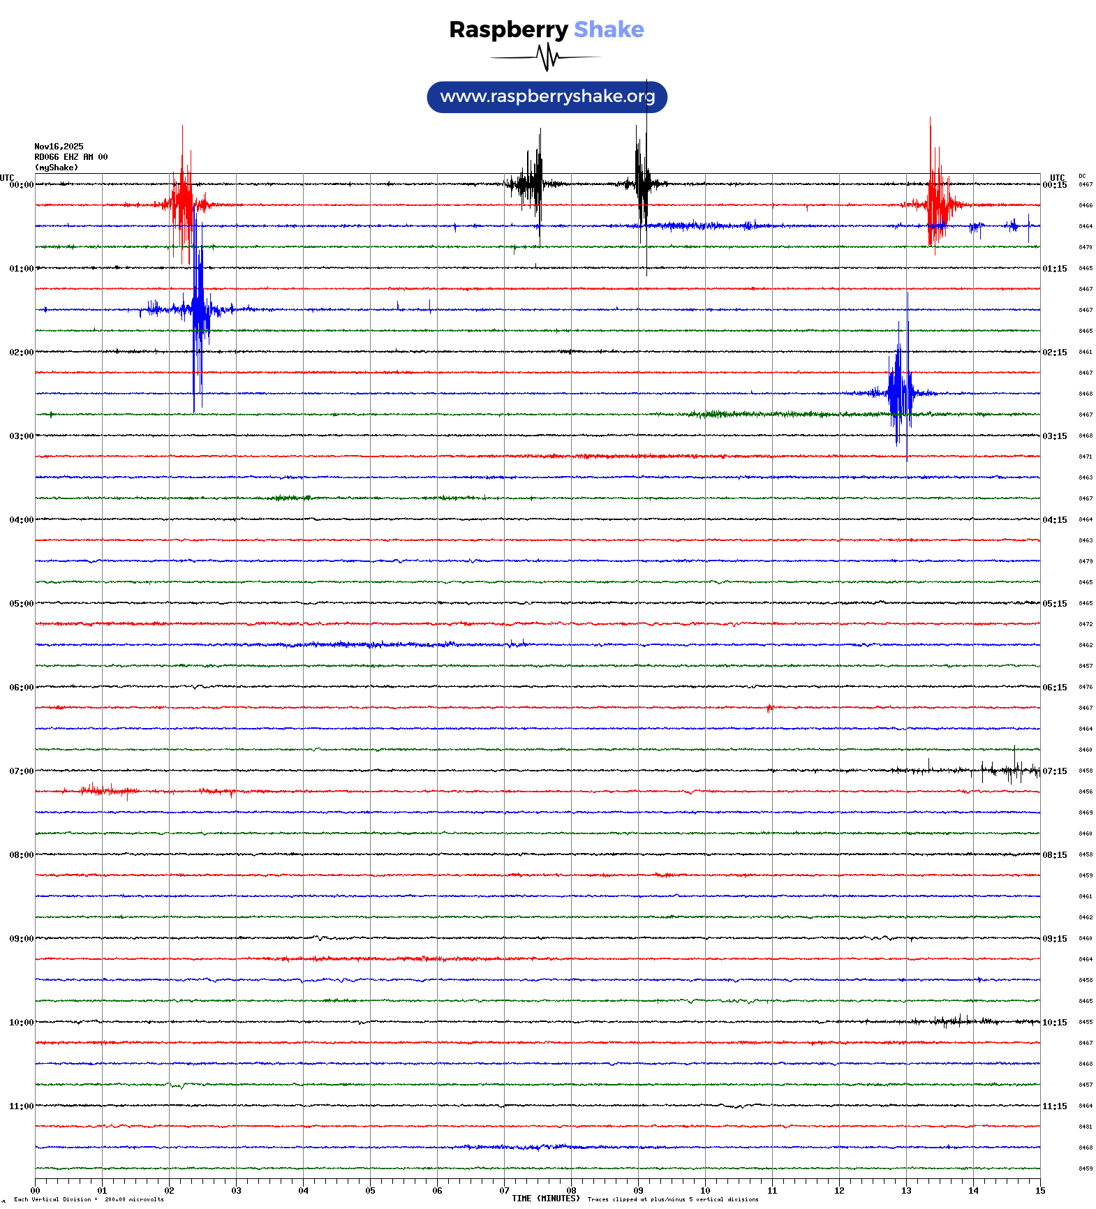Click the 10:15 label on the right axis
The image size is (1096, 1209).
1054,1023
